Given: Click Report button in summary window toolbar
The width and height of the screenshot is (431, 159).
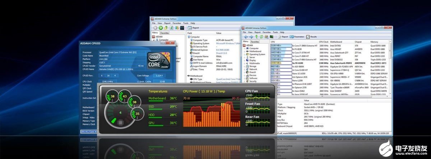Looking at the screenshot, I should coord(193,28).
